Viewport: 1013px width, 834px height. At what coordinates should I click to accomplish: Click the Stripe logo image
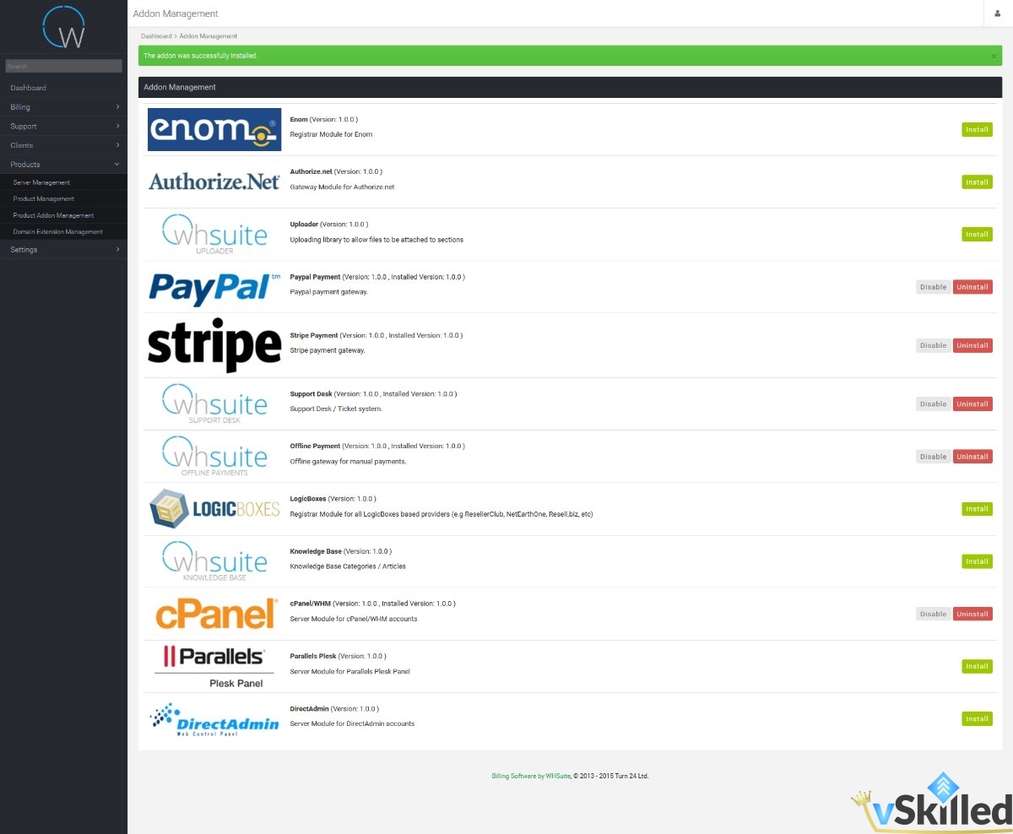[214, 345]
